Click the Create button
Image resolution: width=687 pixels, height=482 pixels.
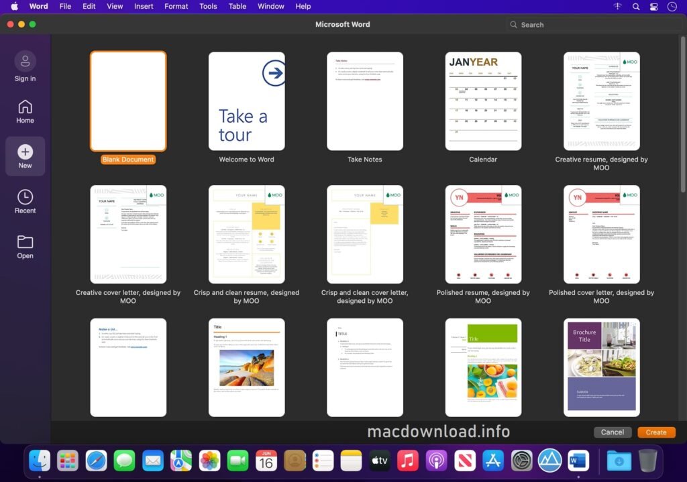click(x=655, y=432)
